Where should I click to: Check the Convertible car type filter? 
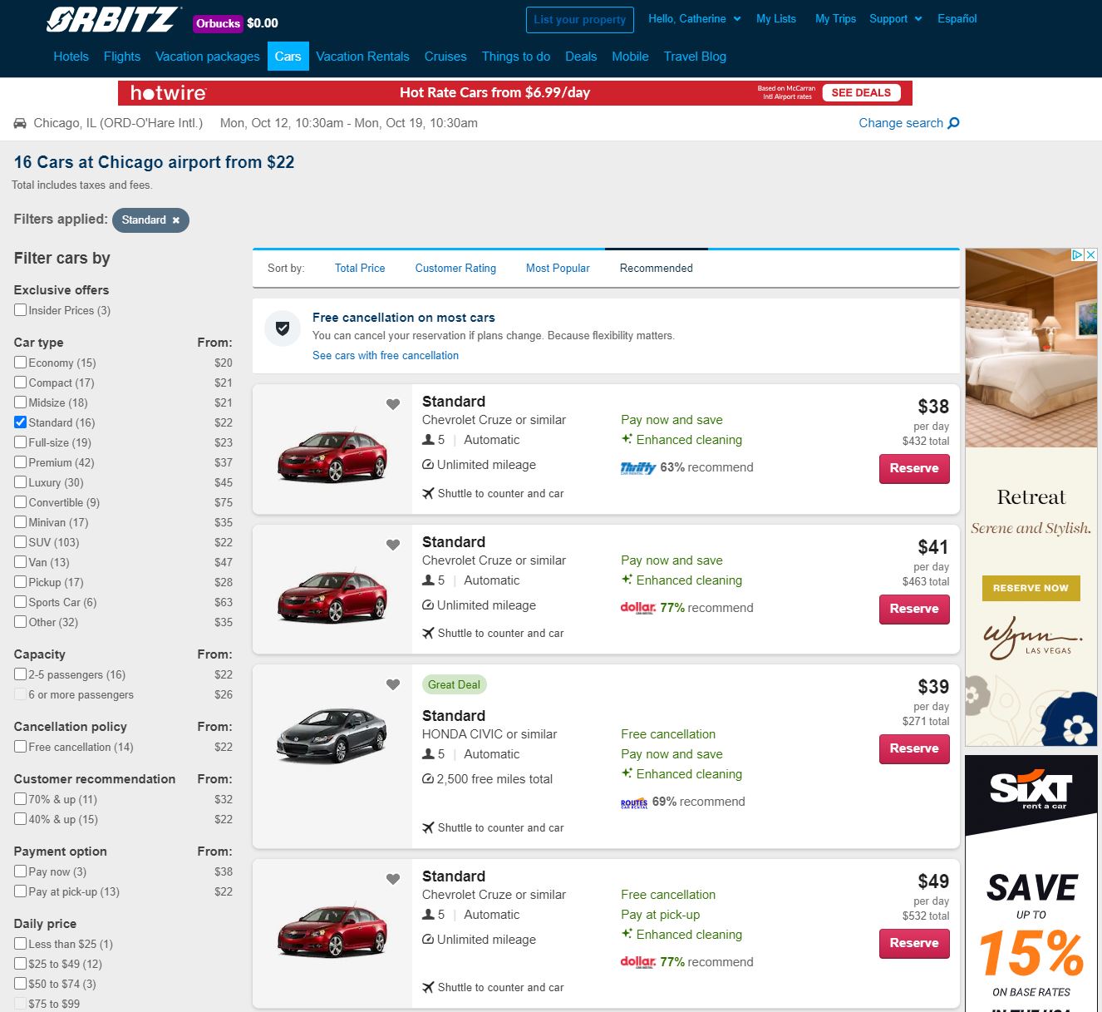point(21,502)
